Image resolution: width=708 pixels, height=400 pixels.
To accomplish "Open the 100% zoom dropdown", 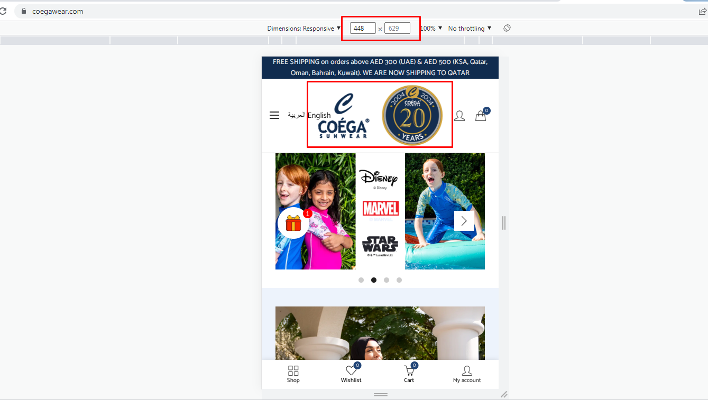I will click(x=431, y=29).
